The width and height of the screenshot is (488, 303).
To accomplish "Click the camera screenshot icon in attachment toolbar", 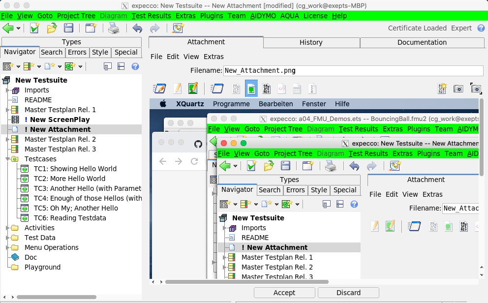I will point(458,89).
